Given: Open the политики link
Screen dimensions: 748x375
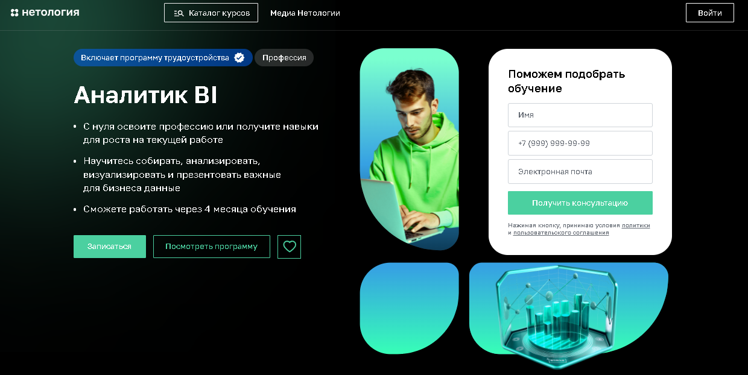Looking at the screenshot, I should (636, 225).
